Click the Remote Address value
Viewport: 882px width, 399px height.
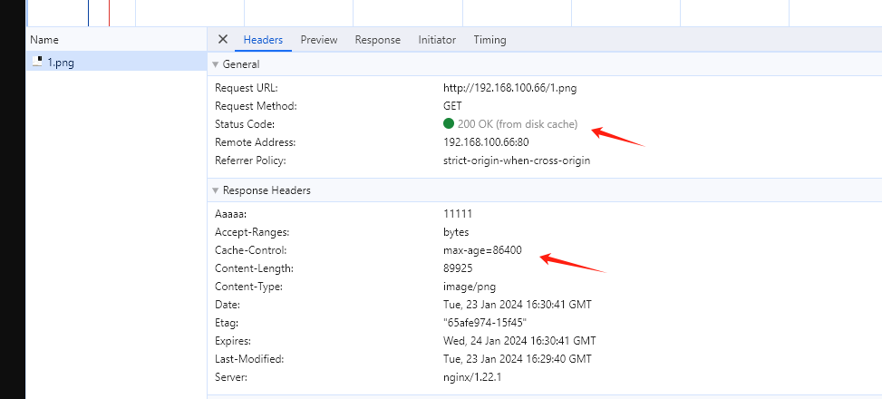click(x=486, y=142)
